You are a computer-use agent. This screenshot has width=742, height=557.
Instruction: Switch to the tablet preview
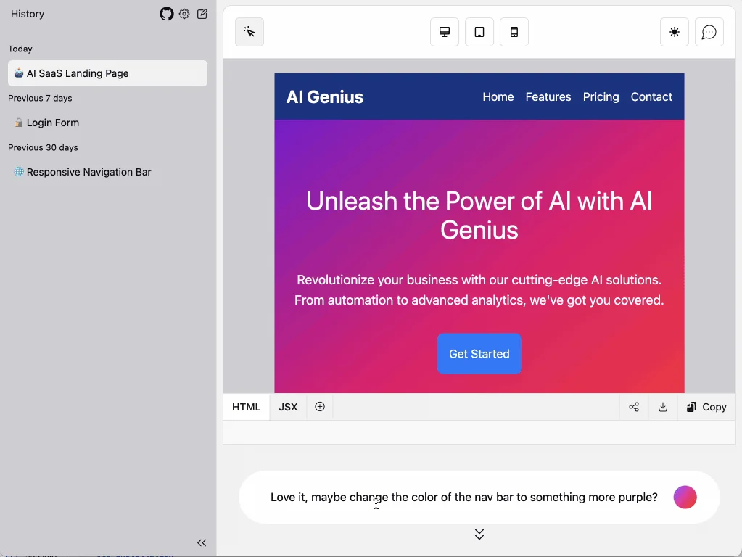tap(479, 32)
